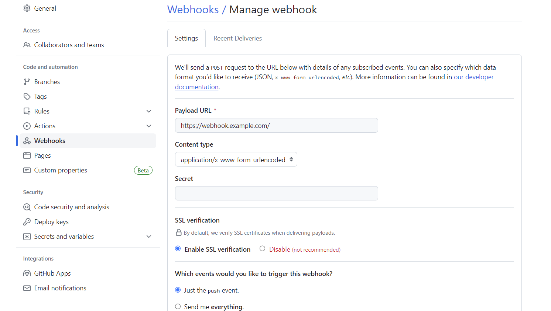Expand the Actions section chevron
The height and width of the screenshot is (311, 551).
(149, 126)
